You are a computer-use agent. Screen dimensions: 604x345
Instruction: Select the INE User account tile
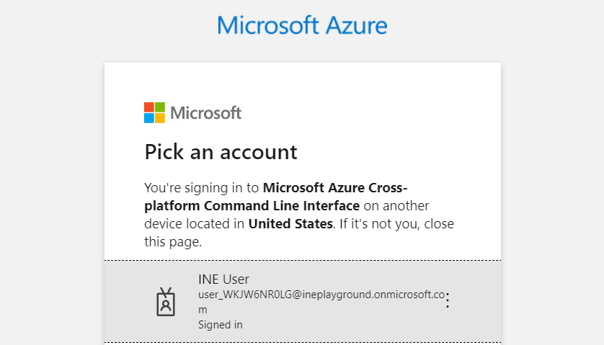click(x=303, y=301)
